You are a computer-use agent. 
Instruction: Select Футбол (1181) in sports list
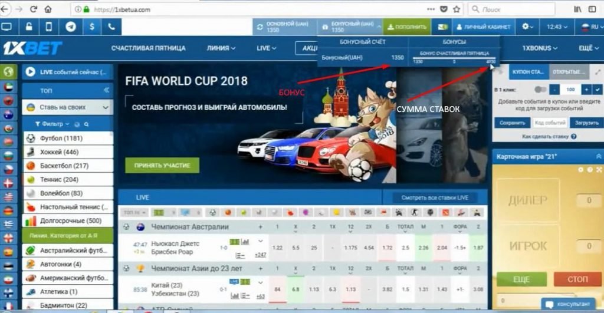pos(68,138)
